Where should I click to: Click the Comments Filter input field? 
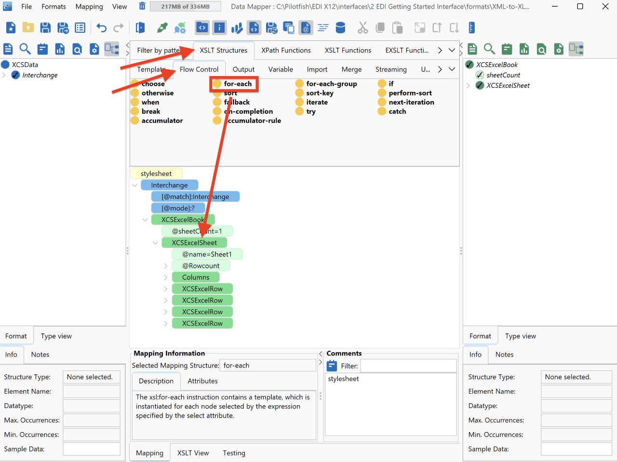click(408, 366)
